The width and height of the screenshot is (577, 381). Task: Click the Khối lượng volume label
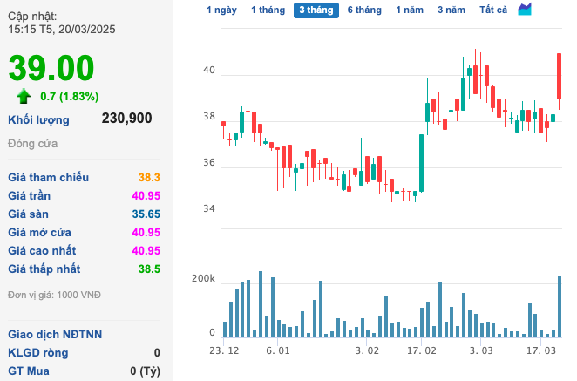[38, 119]
